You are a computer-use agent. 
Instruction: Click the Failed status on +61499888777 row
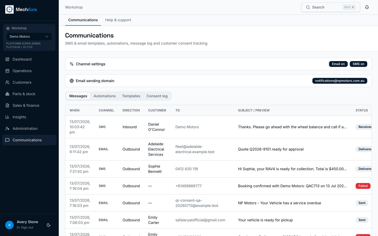[x=363, y=186]
